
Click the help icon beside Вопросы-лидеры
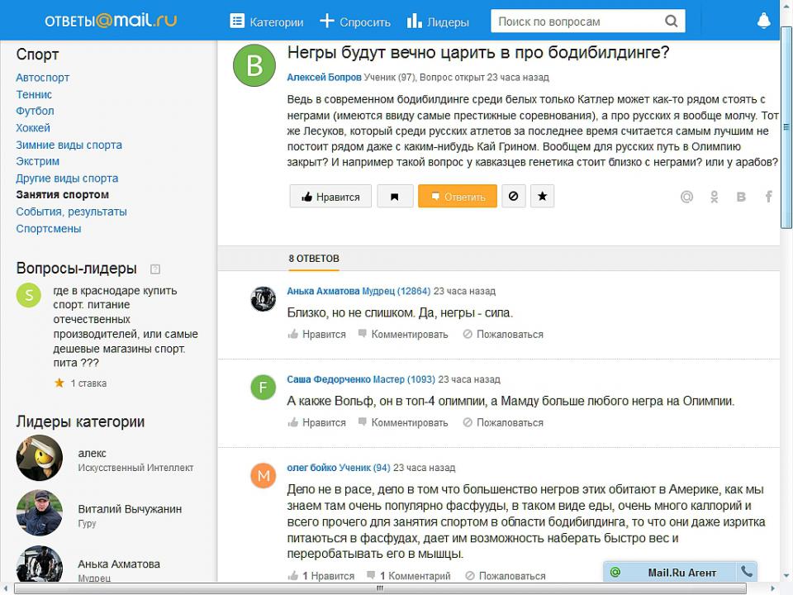click(155, 269)
